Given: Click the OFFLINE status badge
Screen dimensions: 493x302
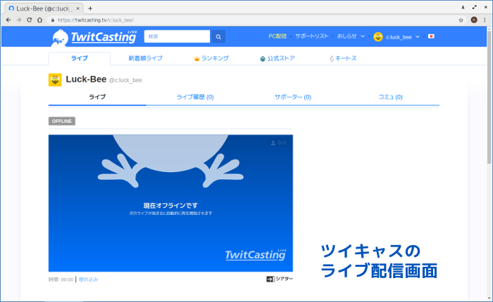Looking at the screenshot, I should [x=62, y=121].
